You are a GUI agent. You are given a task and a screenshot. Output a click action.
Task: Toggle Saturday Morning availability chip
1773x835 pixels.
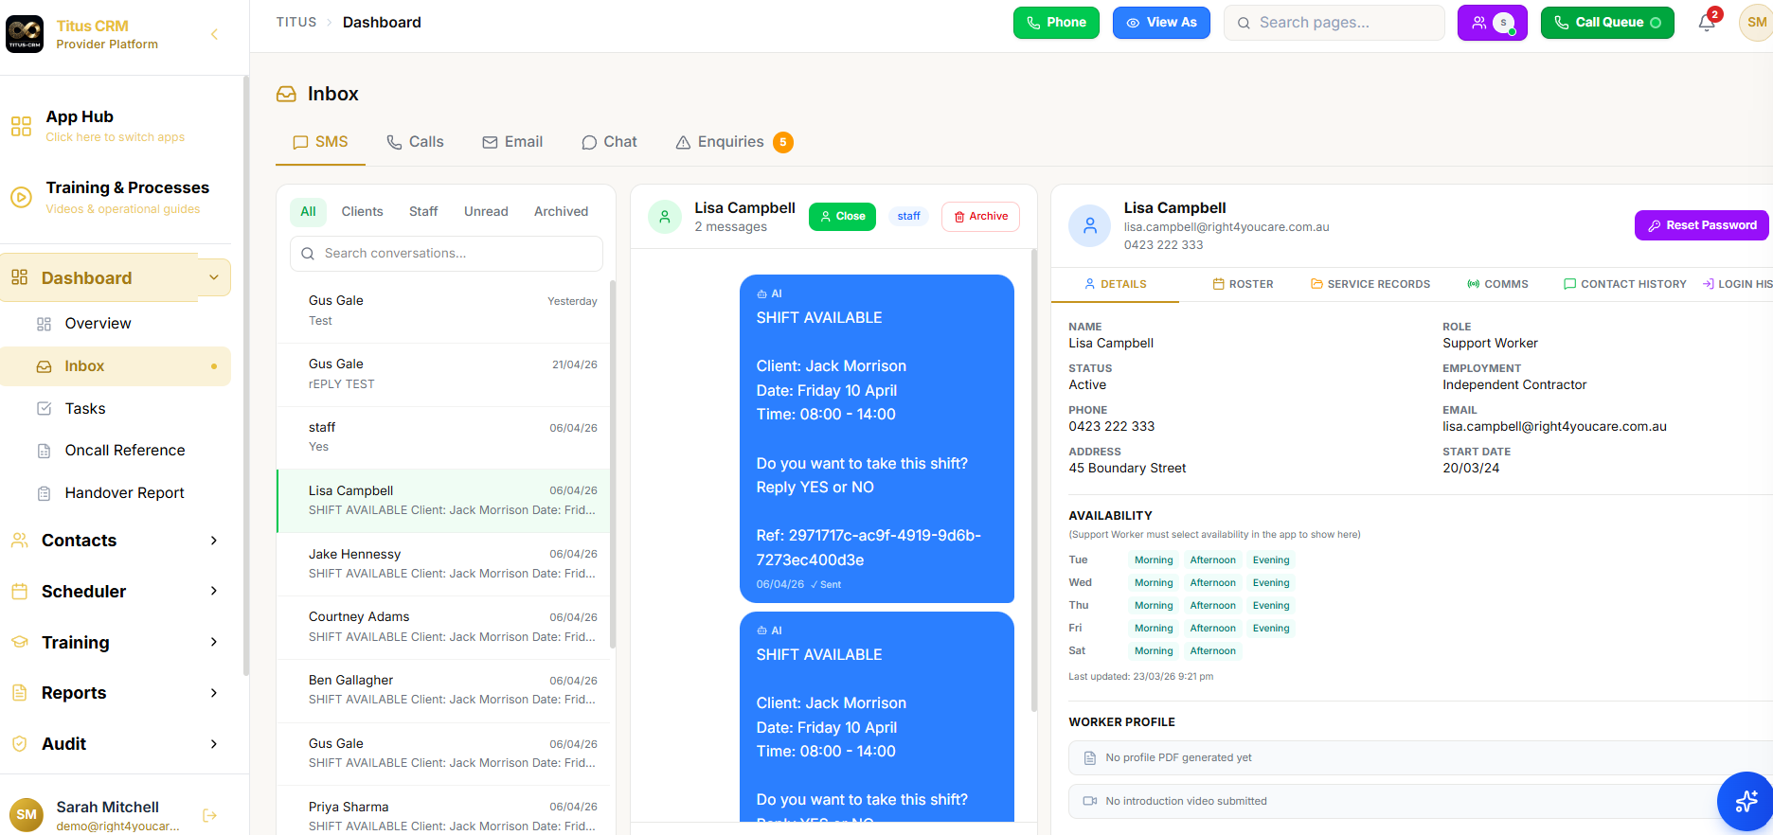pyautogui.click(x=1154, y=651)
